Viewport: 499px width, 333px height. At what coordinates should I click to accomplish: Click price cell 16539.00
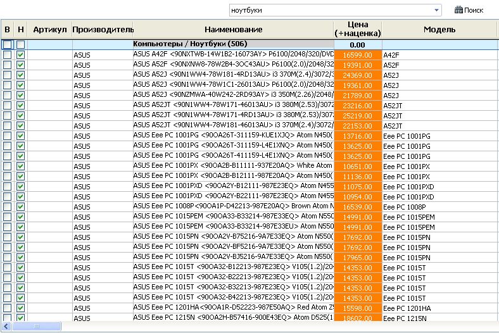click(358, 207)
